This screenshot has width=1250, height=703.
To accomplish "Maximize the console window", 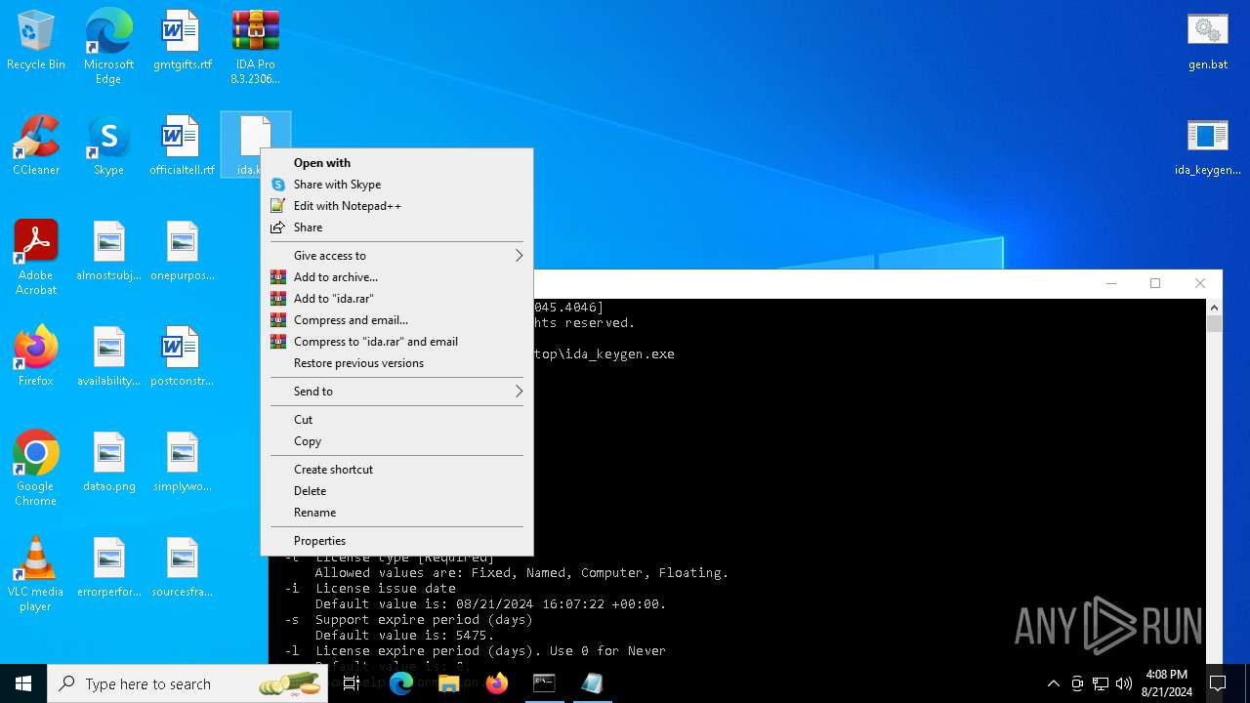I will [x=1155, y=283].
